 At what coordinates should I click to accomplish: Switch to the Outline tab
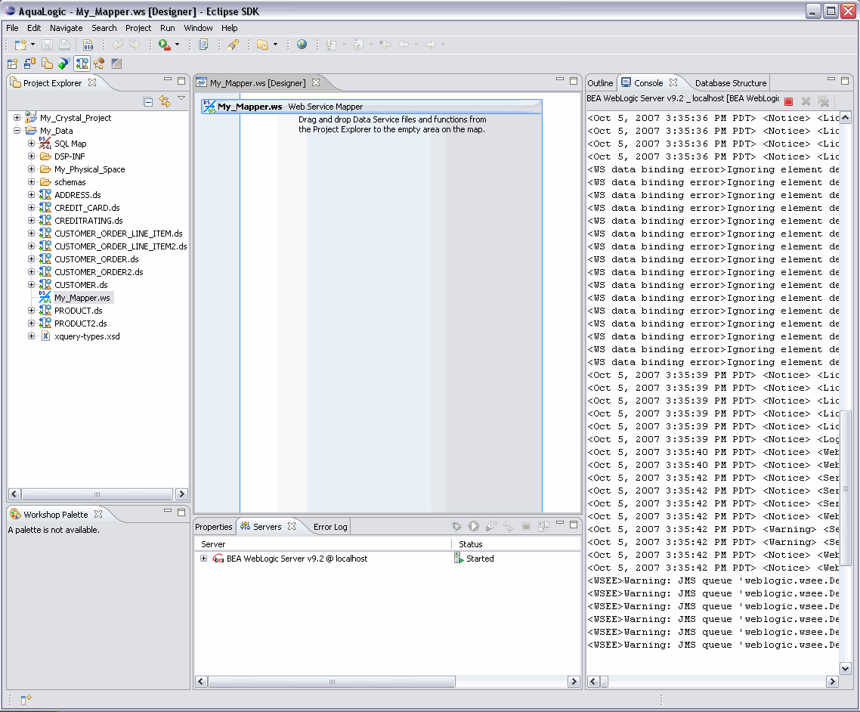point(600,83)
